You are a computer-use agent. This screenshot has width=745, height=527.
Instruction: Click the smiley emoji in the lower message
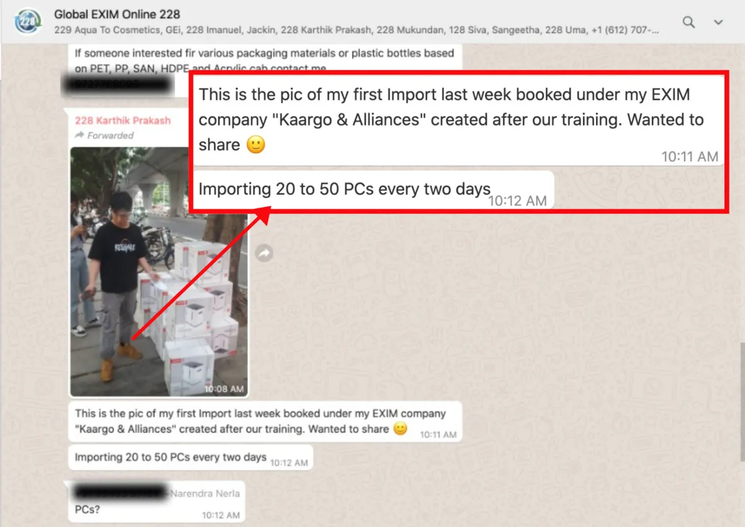pyautogui.click(x=400, y=429)
